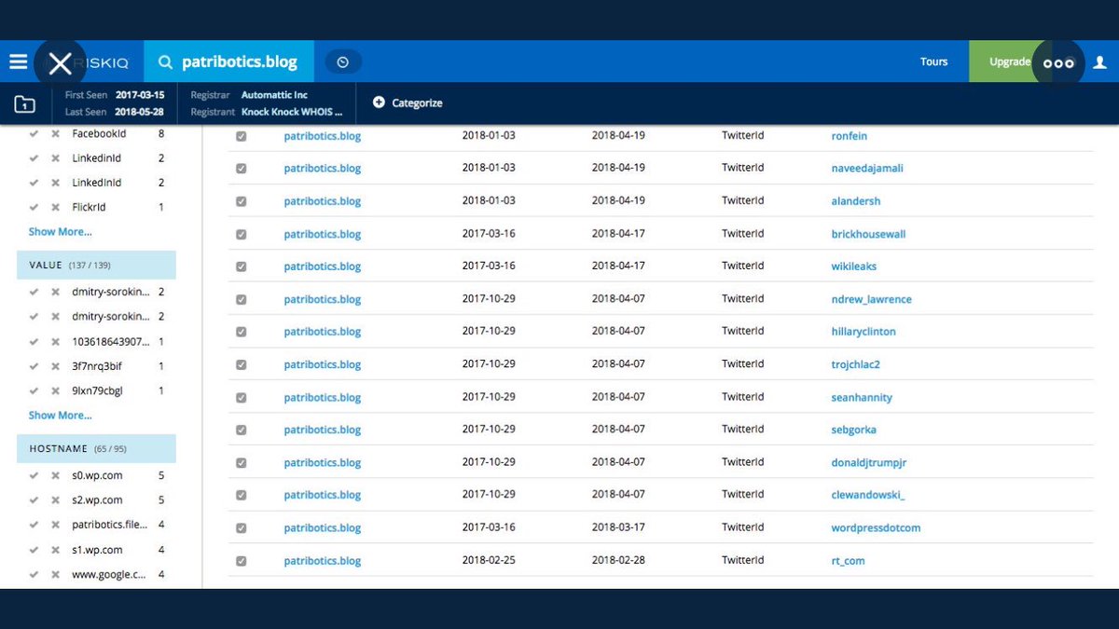This screenshot has height=629, width=1119.
Task: Click the user profile icon
Action: [1100, 62]
